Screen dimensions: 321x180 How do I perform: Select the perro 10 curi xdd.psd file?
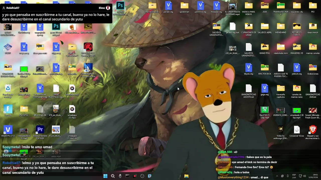click(56, 29)
